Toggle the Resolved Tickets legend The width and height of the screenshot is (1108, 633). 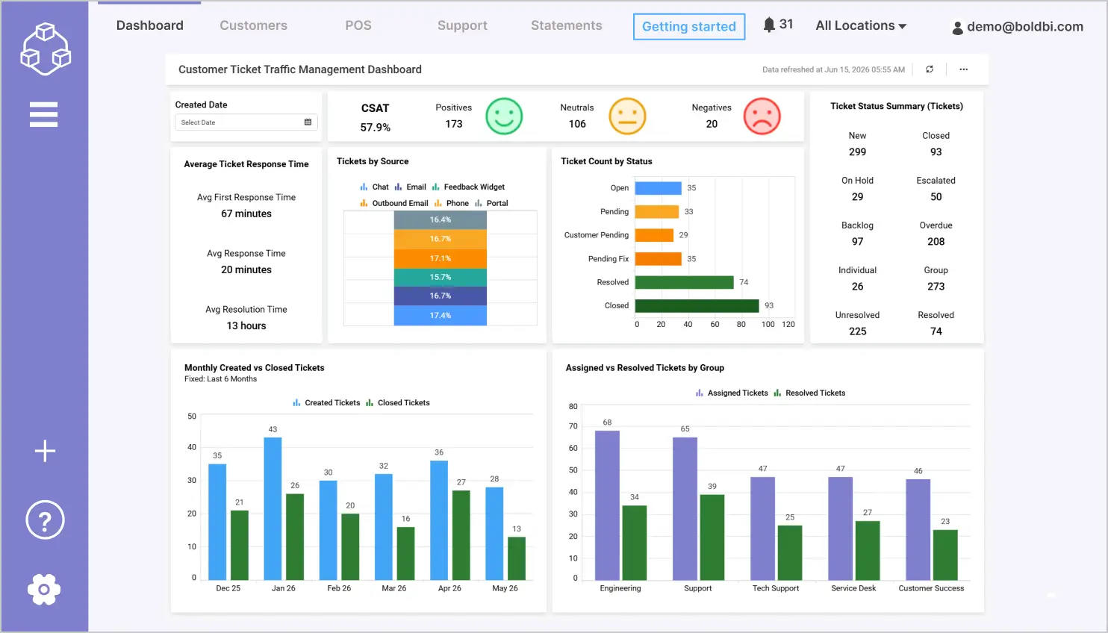[x=809, y=393]
